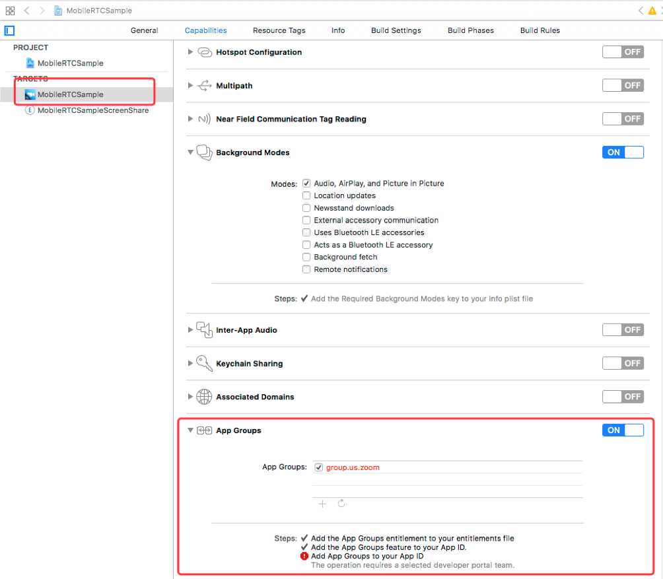This screenshot has width=663, height=579.
Task: Click the Hotspot Configuration icon
Action: pos(205,52)
